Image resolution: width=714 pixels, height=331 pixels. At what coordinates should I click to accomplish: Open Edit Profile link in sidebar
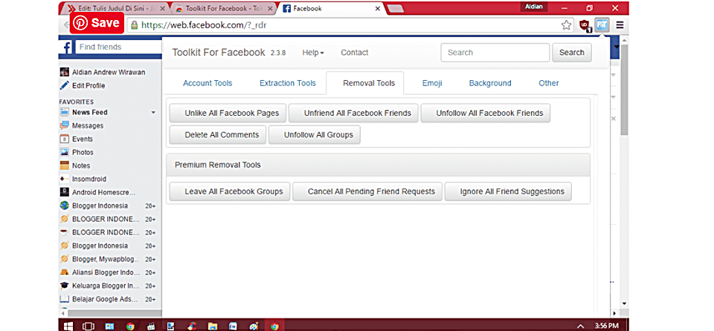tap(89, 85)
